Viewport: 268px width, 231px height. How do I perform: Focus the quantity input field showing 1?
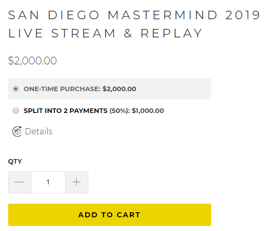click(x=48, y=182)
